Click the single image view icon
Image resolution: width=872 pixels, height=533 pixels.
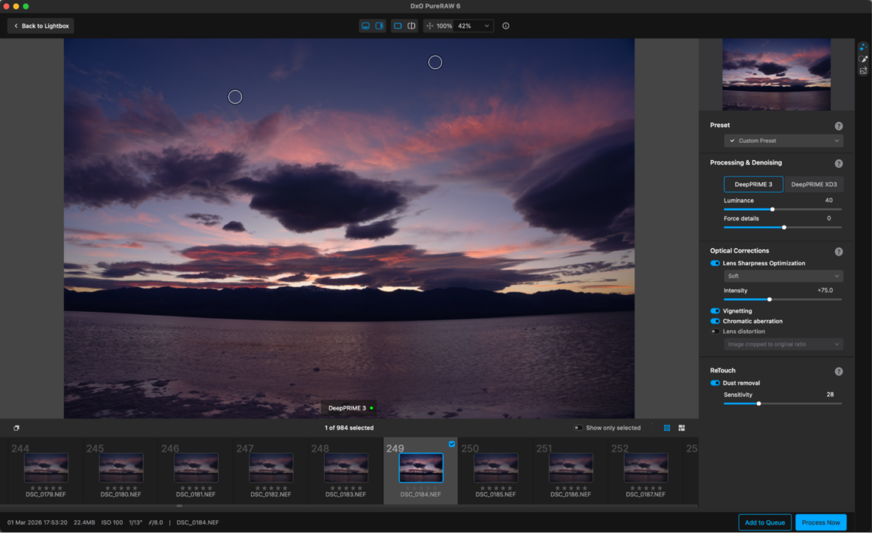pyautogui.click(x=398, y=26)
